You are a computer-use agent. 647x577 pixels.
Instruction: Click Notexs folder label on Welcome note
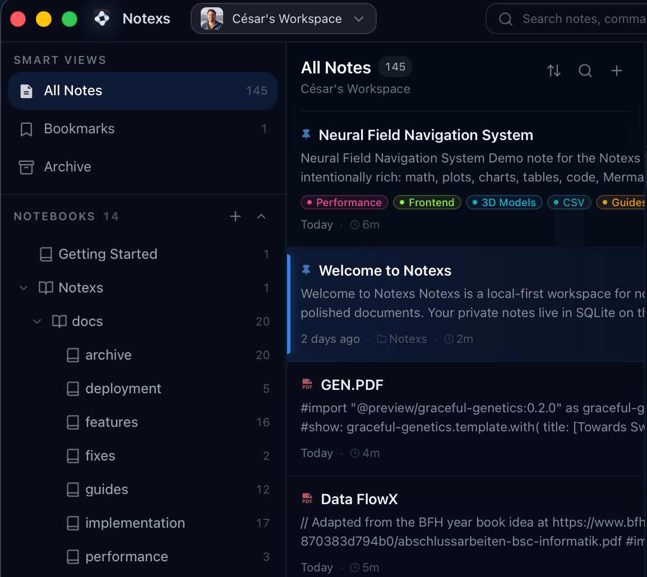(402, 339)
